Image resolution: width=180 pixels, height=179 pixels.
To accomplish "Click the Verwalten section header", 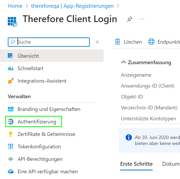I will point(19,96).
